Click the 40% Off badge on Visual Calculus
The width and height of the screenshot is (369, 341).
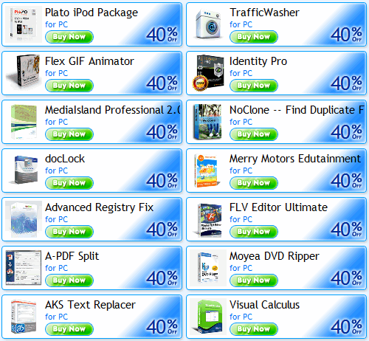(346, 326)
